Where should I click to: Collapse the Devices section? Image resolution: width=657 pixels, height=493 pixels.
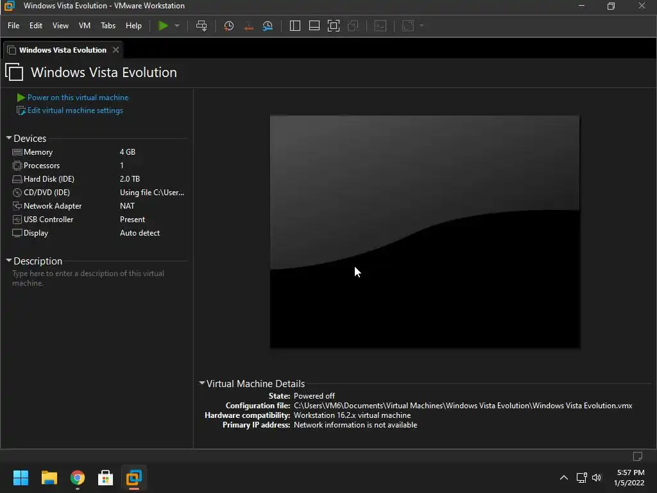pyautogui.click(x=9, y=137)
